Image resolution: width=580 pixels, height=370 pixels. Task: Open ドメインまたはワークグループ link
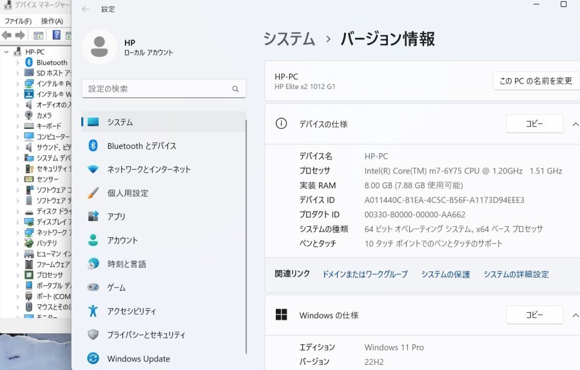[365, 274]
